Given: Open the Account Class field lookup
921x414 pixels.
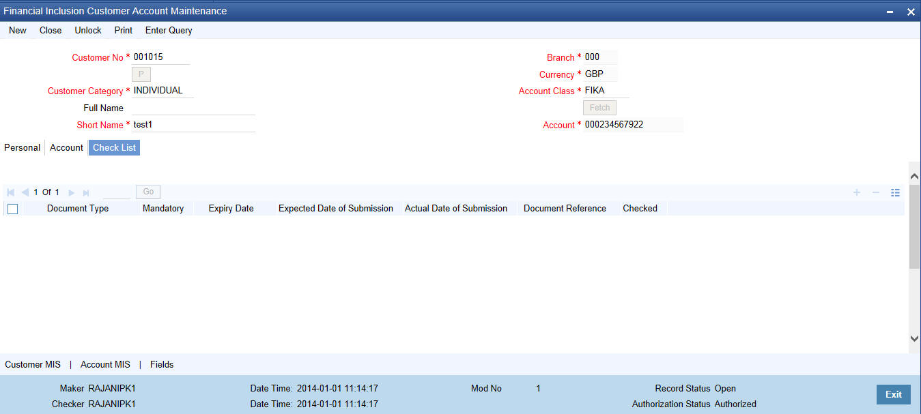Looking at the screenshot, I should [608, 90].
